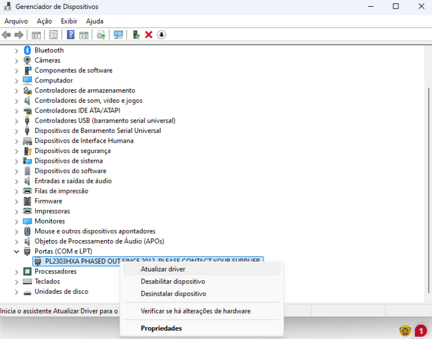Click the Device Manager title bar icon

click(x=7, y=6)
